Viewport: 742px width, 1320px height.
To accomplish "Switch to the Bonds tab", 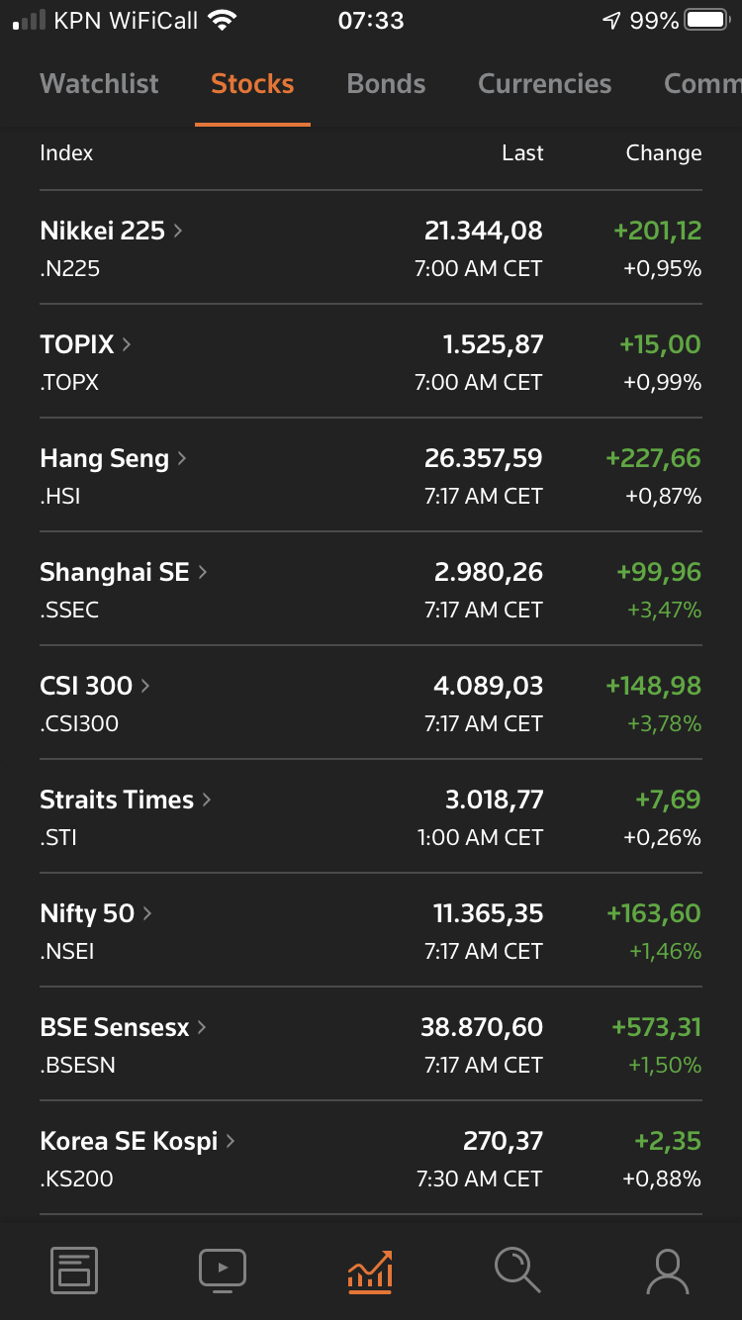I will (x=386, y=84).
